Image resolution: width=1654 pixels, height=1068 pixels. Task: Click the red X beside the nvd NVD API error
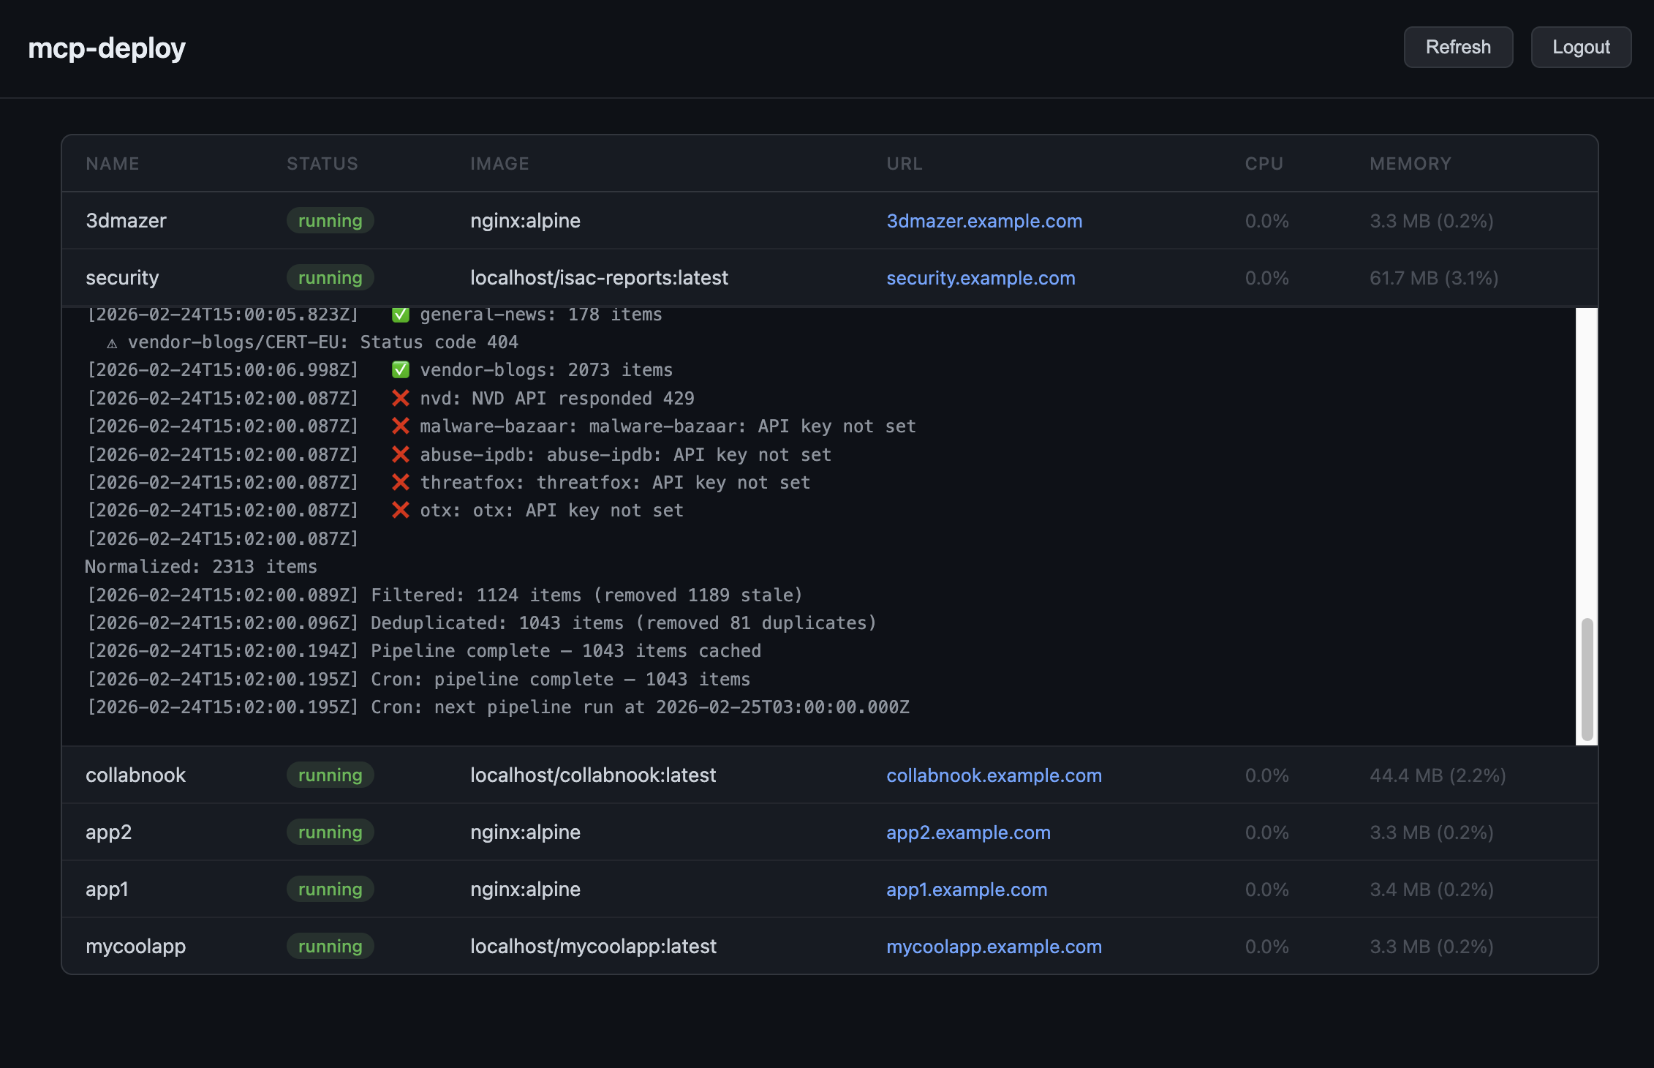[400, 398]
